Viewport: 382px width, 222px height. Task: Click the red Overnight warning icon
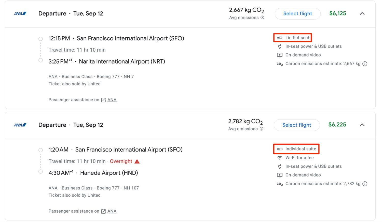tap(137, 161)
